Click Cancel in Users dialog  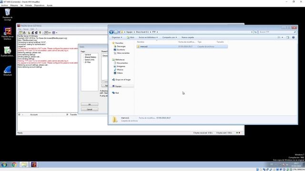[x=90, y=110]
